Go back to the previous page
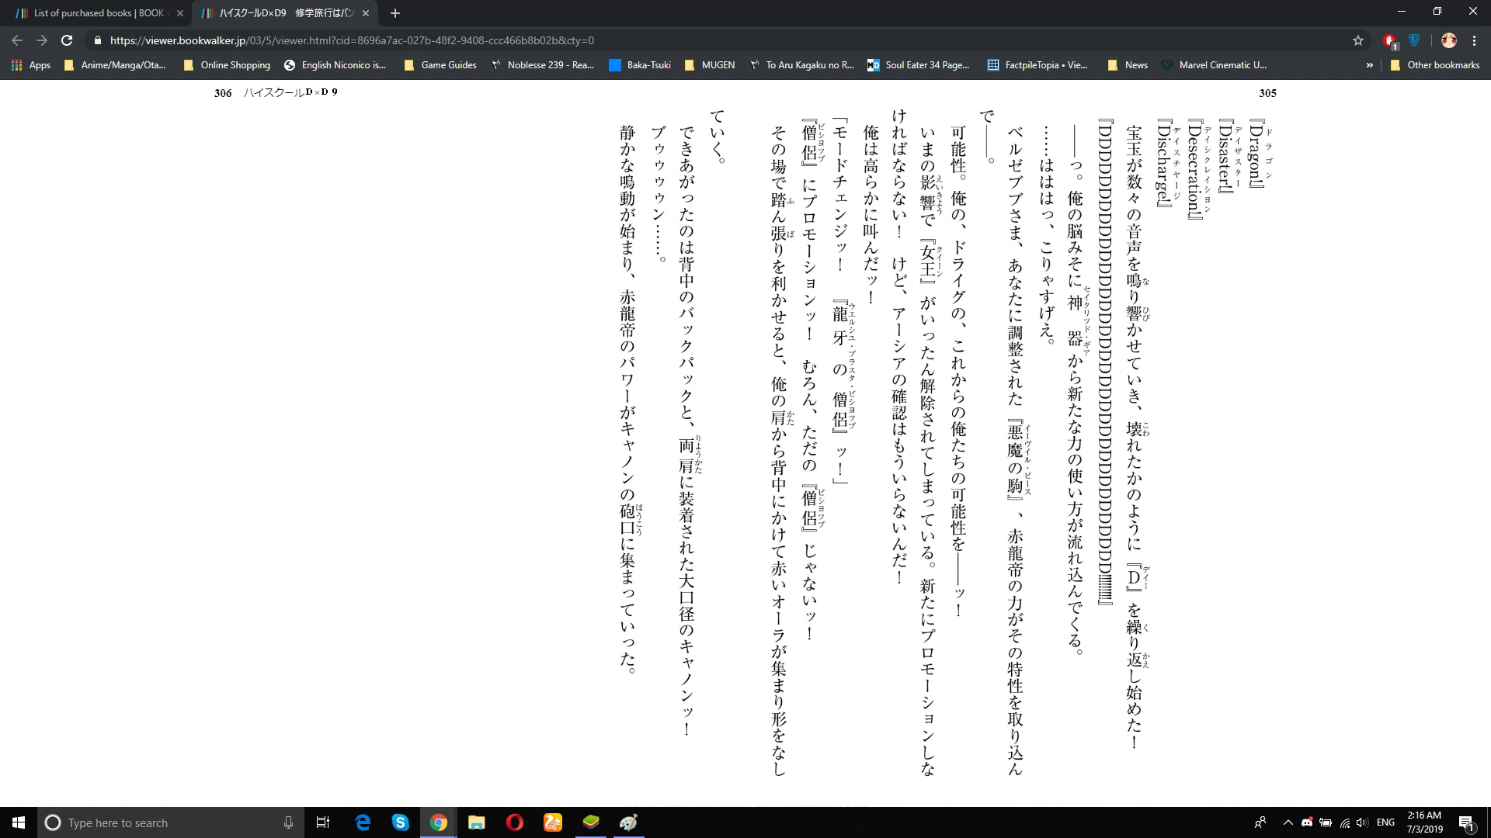1491x838 pixels. (17, 40)
